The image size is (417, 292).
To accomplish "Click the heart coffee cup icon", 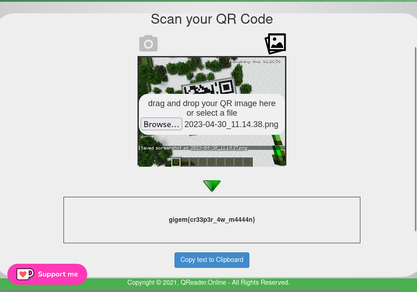I will point(25,274).
